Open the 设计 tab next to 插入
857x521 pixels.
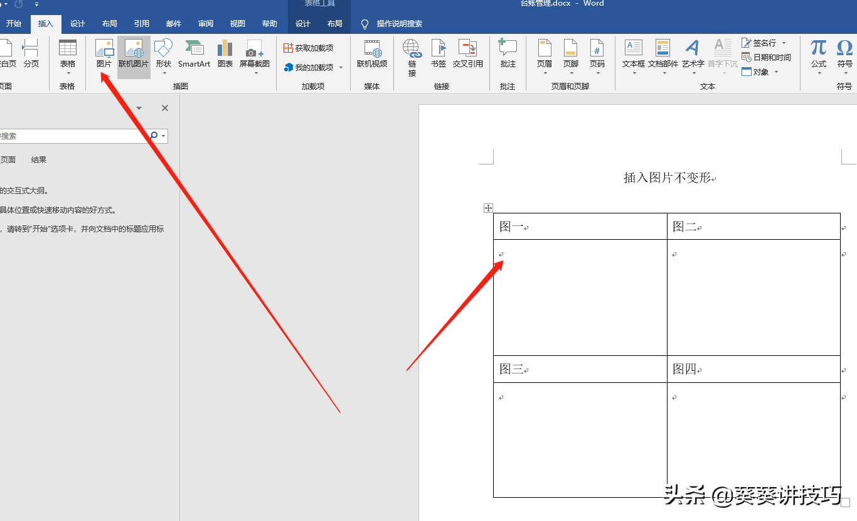[78, 24]
